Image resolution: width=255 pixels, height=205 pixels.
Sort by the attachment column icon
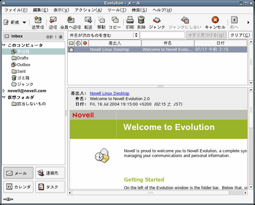point(78,43)
